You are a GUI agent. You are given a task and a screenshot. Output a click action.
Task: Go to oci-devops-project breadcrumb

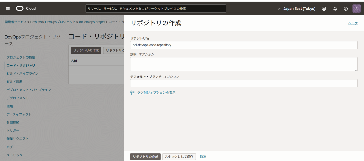pyautogui.click(x=92, y=22)
